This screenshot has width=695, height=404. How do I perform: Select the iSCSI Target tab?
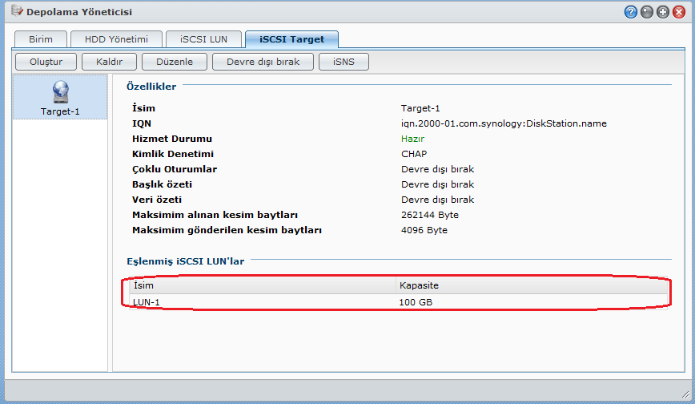(291, 39)
